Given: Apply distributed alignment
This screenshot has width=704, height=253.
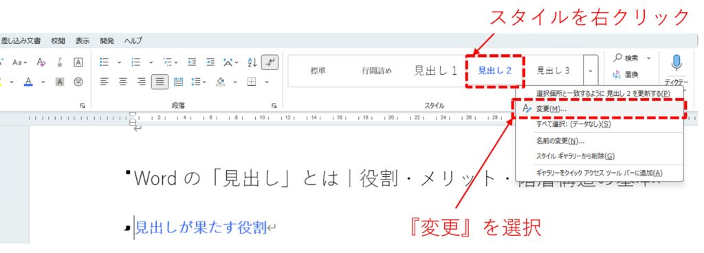Looking at the screenshot, I should (x=178, y=82).
